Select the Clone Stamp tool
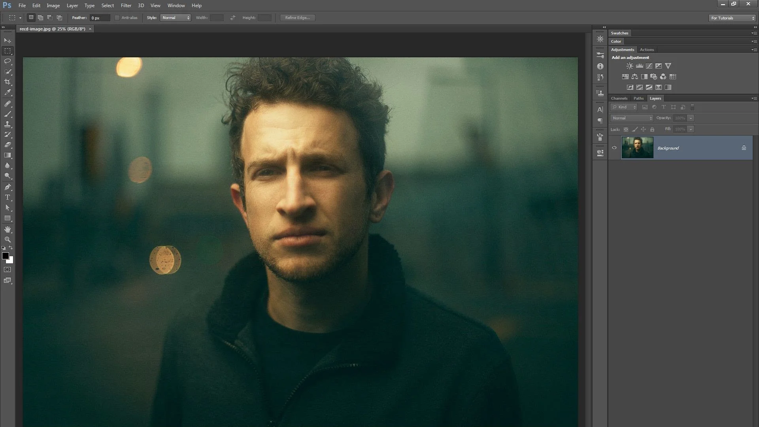The image size is (759, 427). point(8,124)
